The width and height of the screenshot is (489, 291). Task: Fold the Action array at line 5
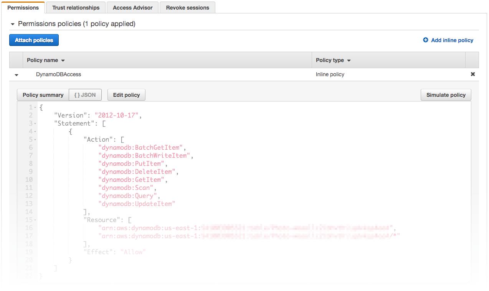35,140
